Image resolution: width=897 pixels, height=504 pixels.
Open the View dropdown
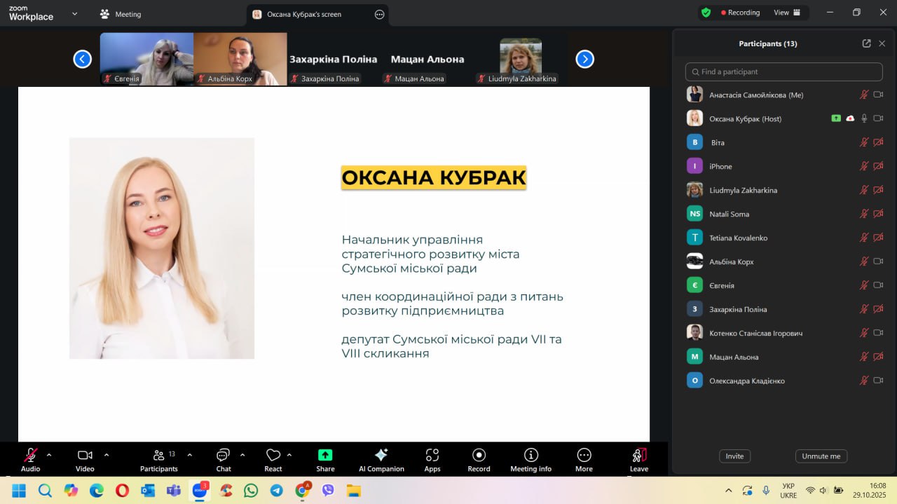[787, 13]
